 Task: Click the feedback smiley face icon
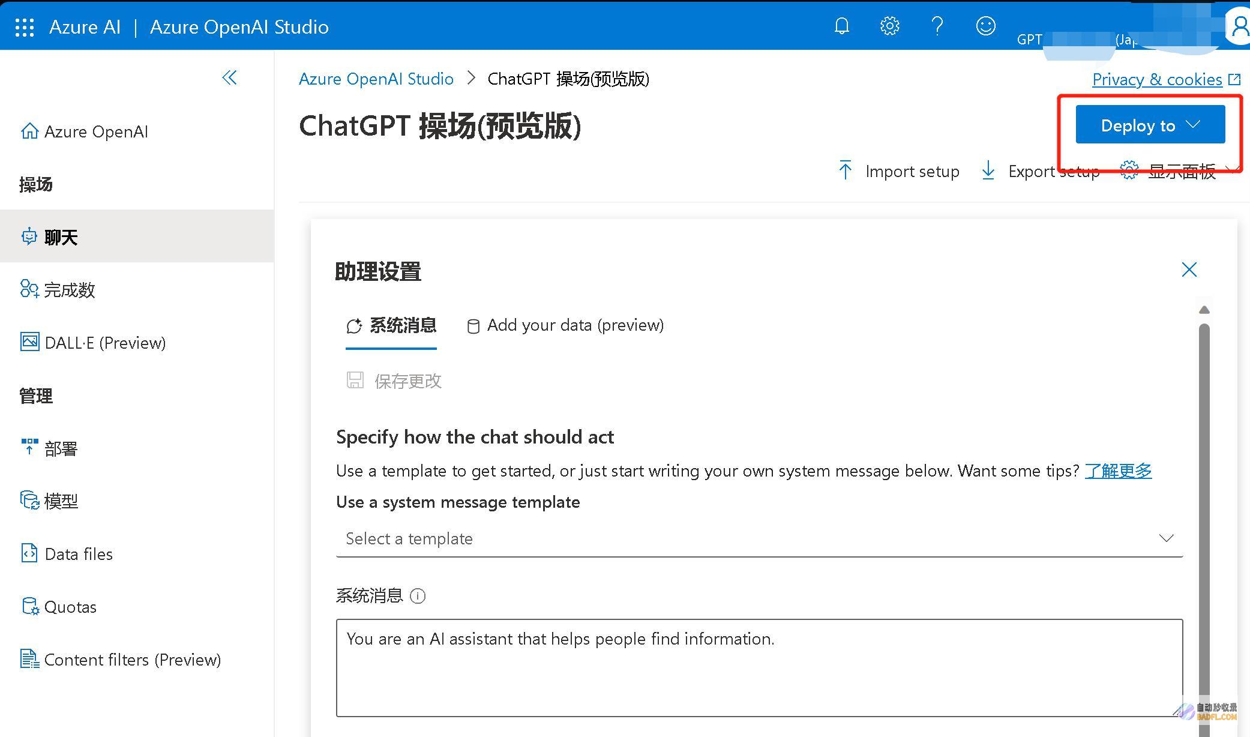point(985,26)
